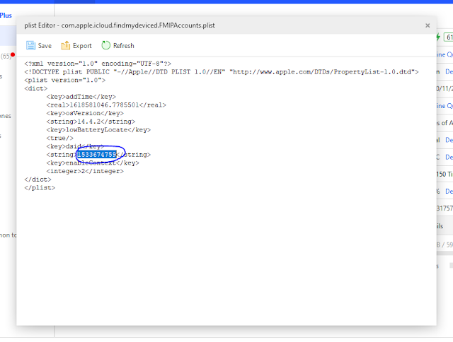
Task: Click the Save disk icon
Action: coord(30,45)
